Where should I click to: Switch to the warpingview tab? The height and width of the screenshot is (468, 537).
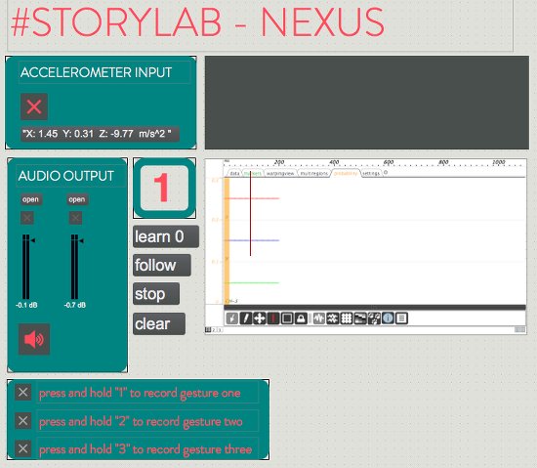click(280, 173)
